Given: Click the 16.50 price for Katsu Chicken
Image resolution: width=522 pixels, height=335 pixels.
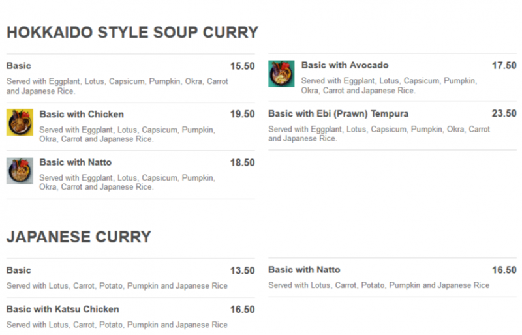Looking at the screenshot, I should pos(242,310).
